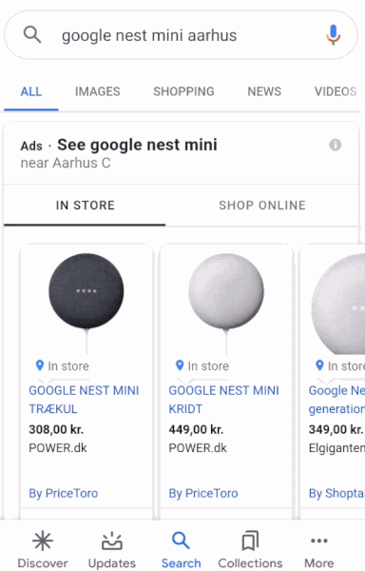365x571 pixels.
Task: Open the Discover asterisk icon
Action: pos(43,541)
